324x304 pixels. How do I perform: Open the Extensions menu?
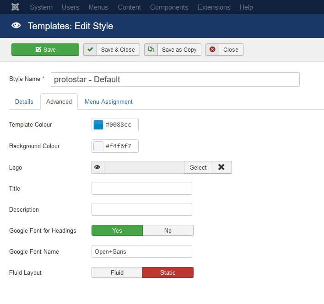[x=214, y=7]
